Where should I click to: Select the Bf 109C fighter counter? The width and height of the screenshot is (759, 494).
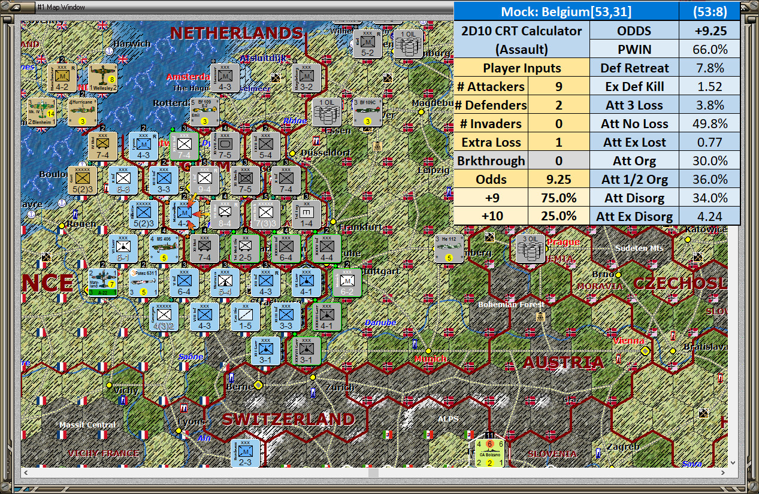(x=368, y=112)
